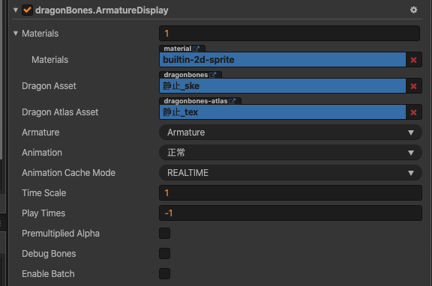
Task: Open the Animation Cache Mode REALTIME dropdown
Action: (x=290, y=173)
